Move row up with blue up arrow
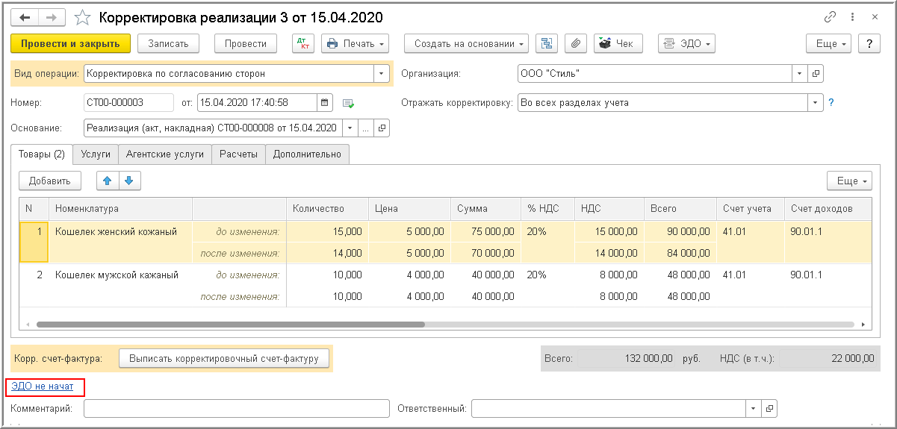Image resolution: width=897 pixels, height=429 pixels. (x=108, y=181)
